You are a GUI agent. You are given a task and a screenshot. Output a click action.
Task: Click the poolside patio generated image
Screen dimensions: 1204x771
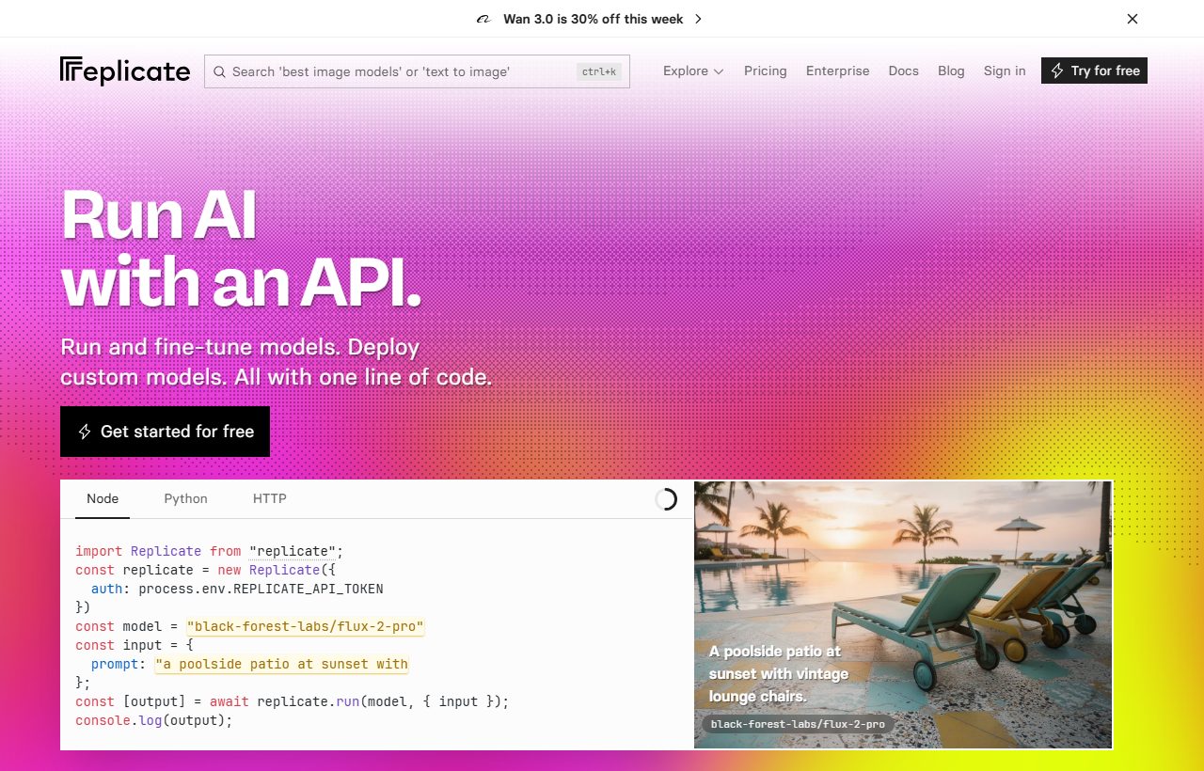[903, 615]
